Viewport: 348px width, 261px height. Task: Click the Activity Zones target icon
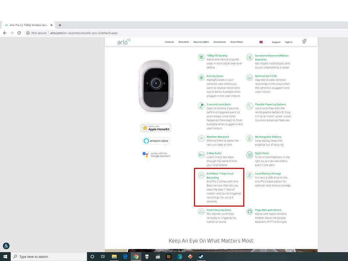pyautogui.click(x=201, y=78)
